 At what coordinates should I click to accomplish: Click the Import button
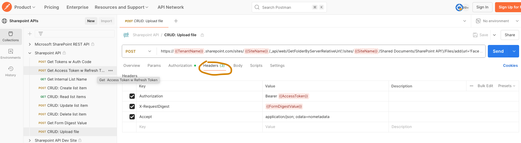point(106,21)
